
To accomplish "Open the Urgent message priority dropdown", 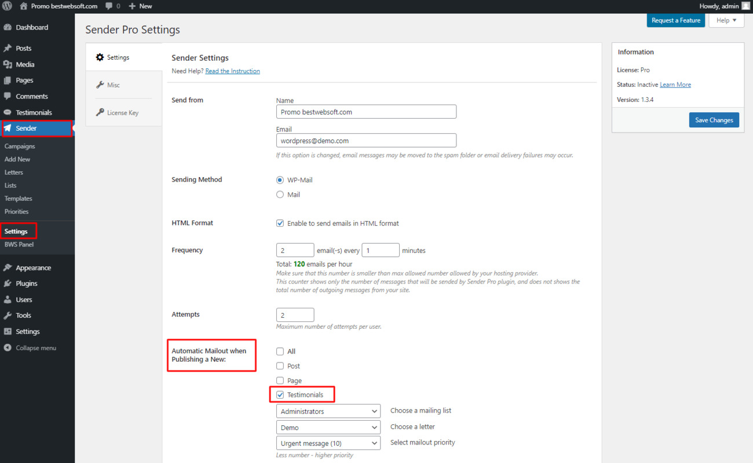I will pyautogui.click(x=328, y=443).
